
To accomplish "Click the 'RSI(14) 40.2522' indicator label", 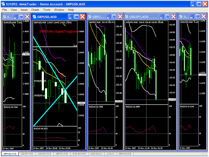I will click(x=41, y=129).
